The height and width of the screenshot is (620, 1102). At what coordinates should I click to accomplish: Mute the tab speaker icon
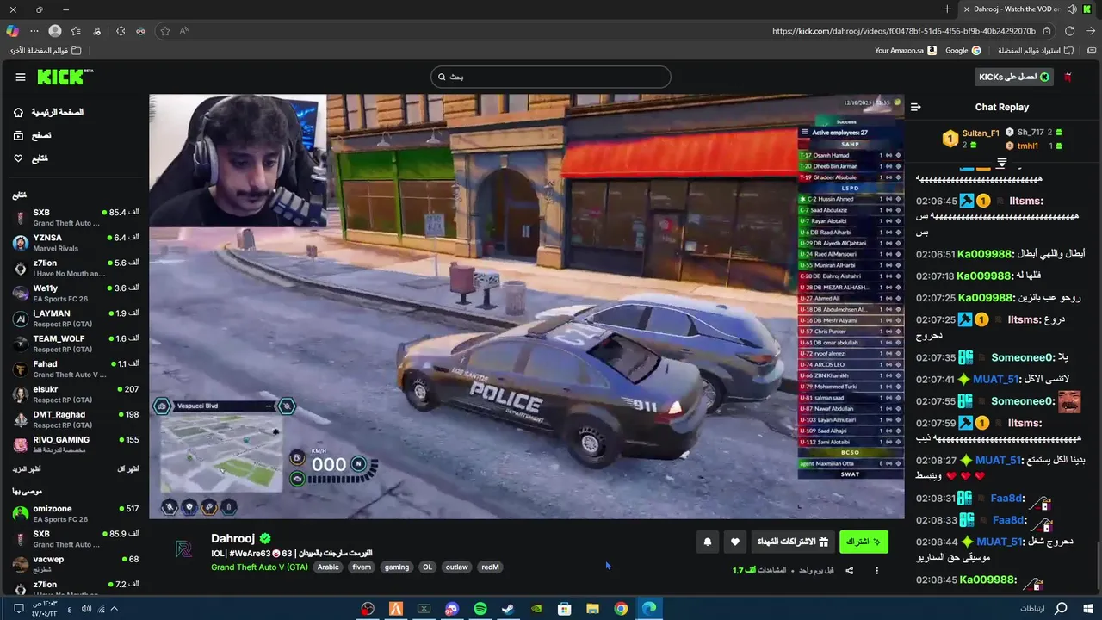(x=1072, y=9)
